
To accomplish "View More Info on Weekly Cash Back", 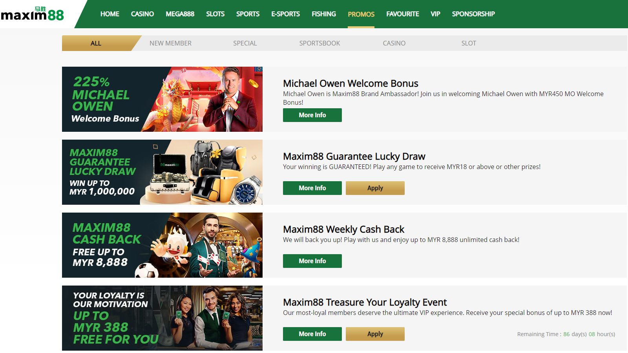I will tap(312, 261).
